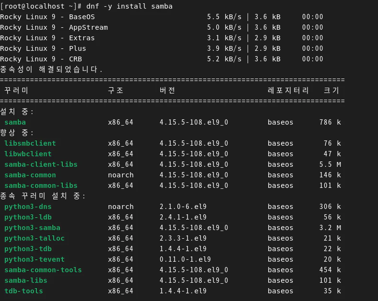Click the 'Rocky Linux 9 - AppStream' line
Viewport: 378px width, 301px height.
tap(162, 27)
